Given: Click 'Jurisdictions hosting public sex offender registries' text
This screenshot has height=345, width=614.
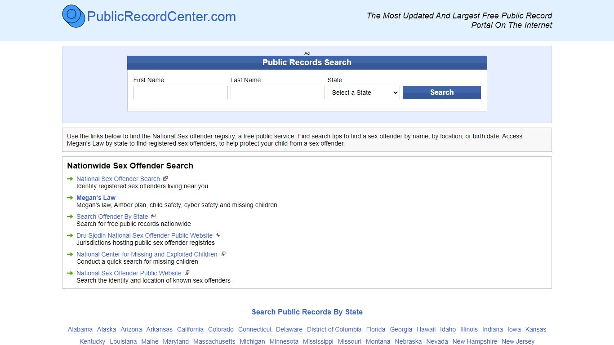Looking at the screenshot, I should [x=146, y=243].
